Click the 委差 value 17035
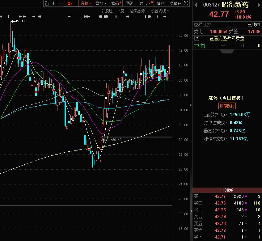Image resolution: width=262 pixels, height=241 pixels. [254, 32]
